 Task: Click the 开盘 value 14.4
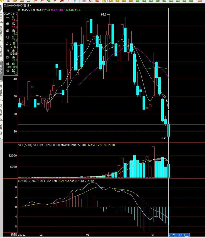(x=15, y=20)
